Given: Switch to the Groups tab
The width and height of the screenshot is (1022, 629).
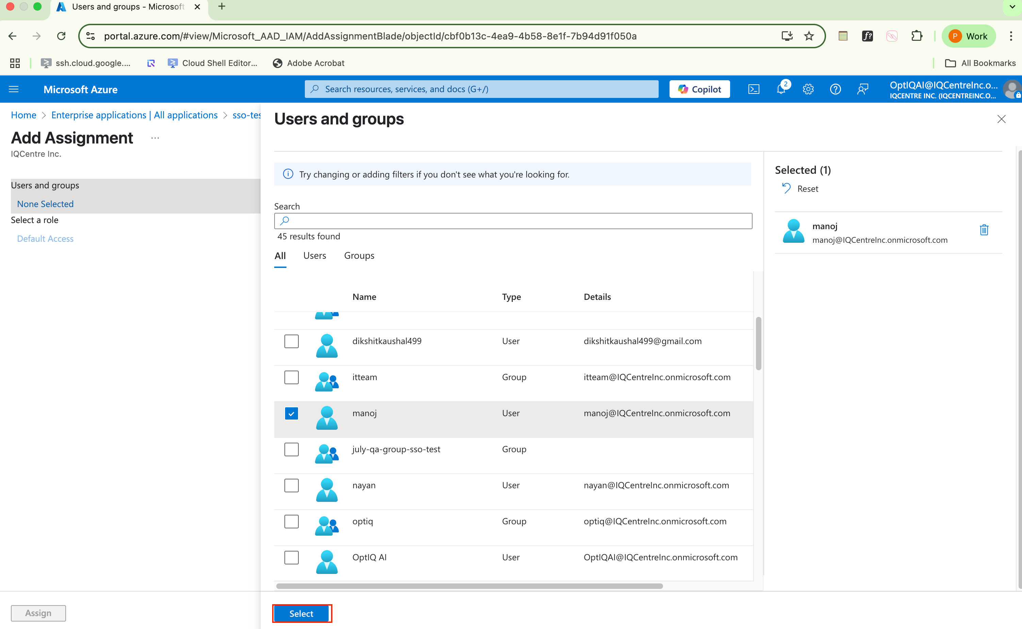Looking at the screenshot, I should (359, 256).
